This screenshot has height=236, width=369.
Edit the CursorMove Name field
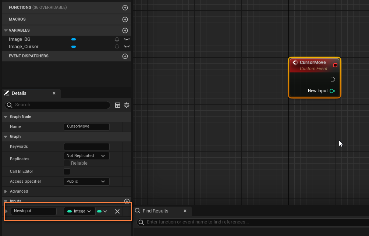[86, 126]
